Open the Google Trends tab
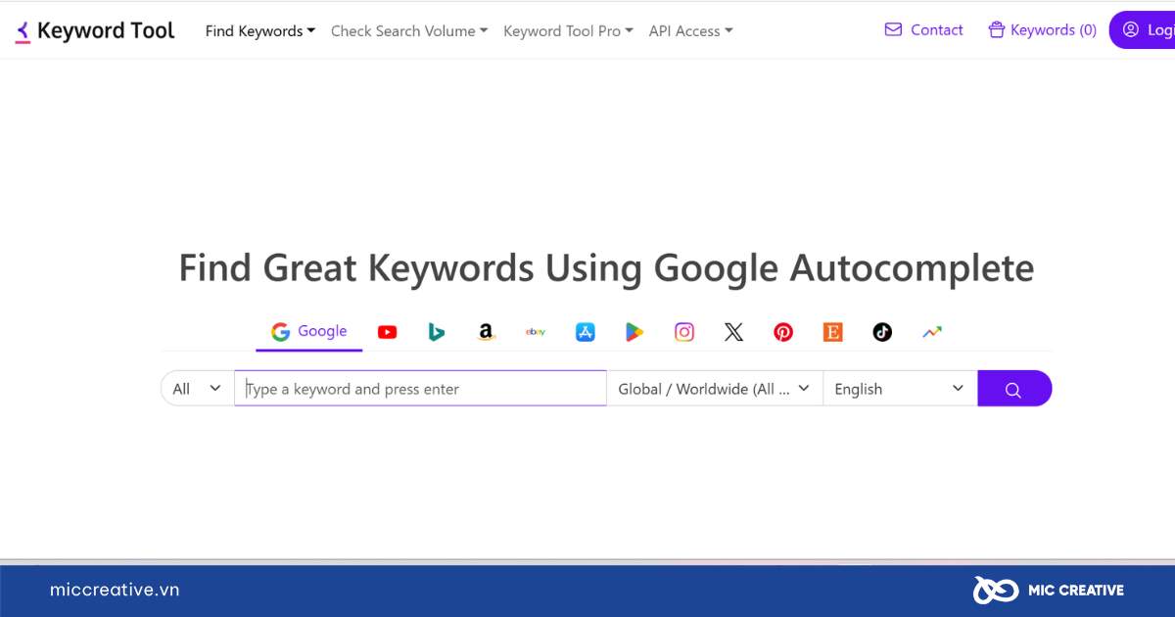The width and height of the screenshot is (1175, 617). [x=932, y=332]
